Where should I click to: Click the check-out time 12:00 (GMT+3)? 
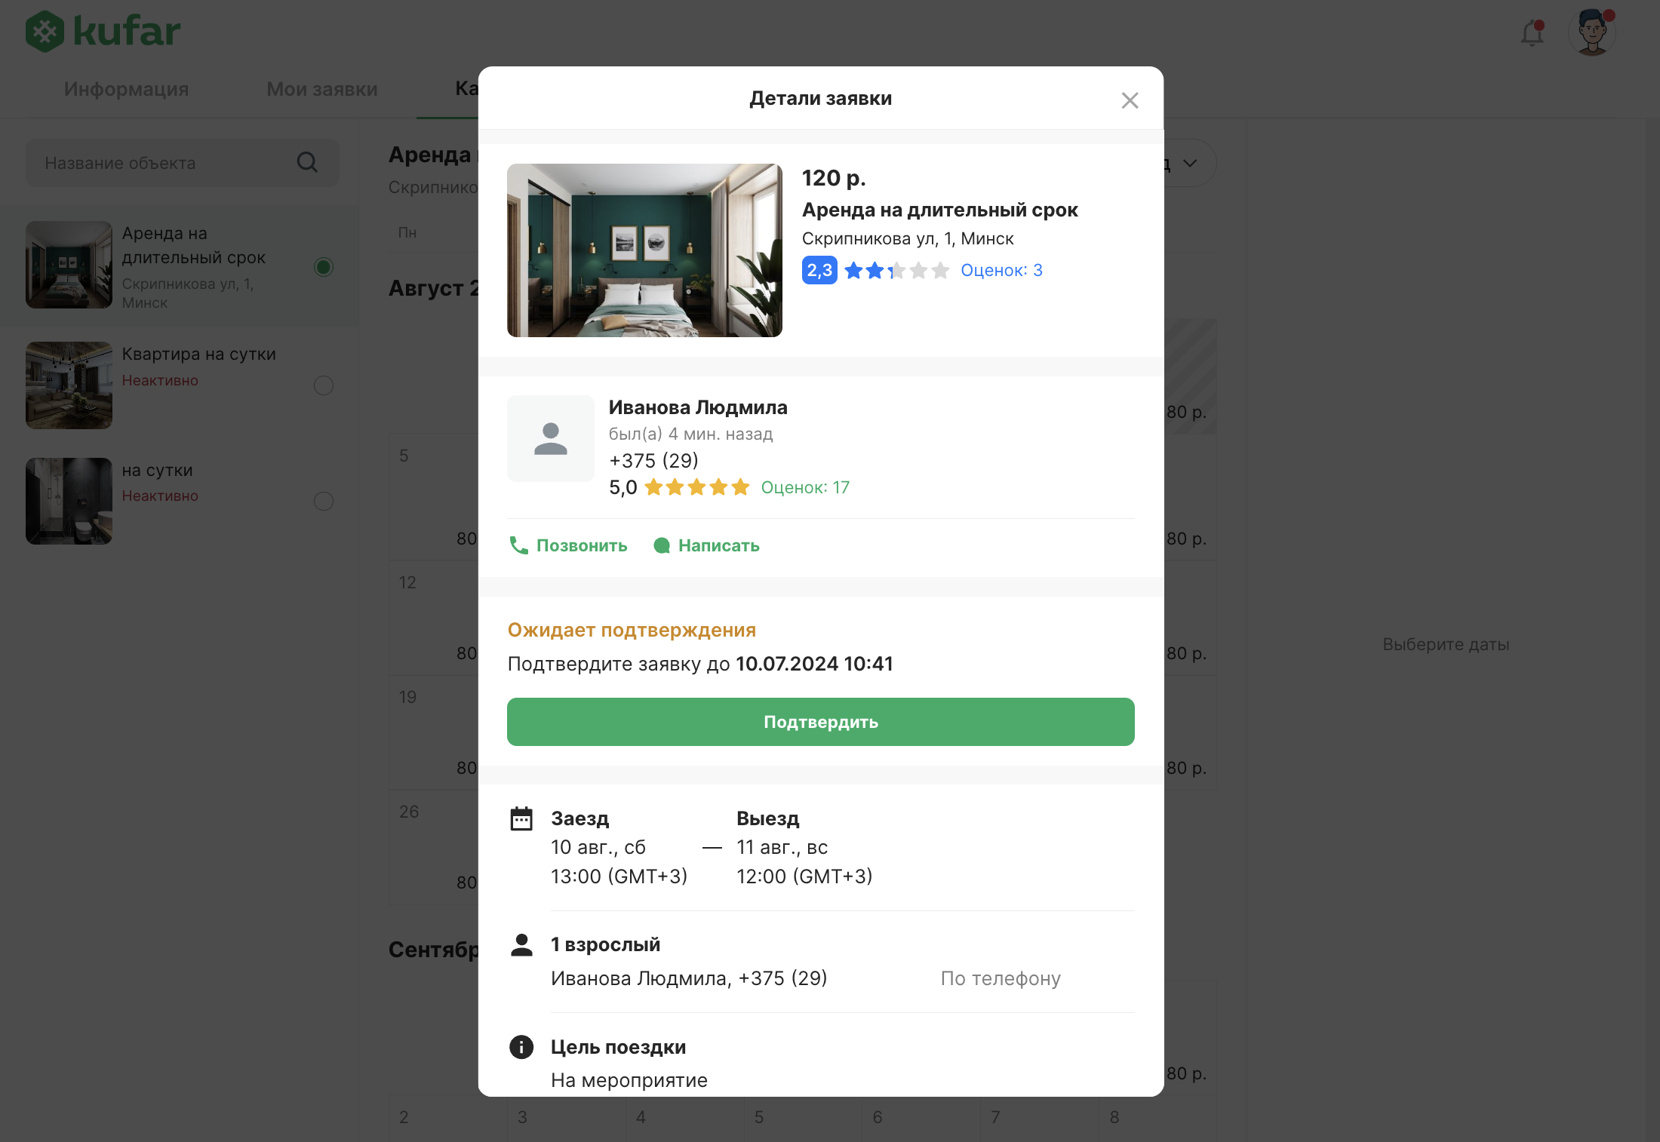[x=804, y=876]
